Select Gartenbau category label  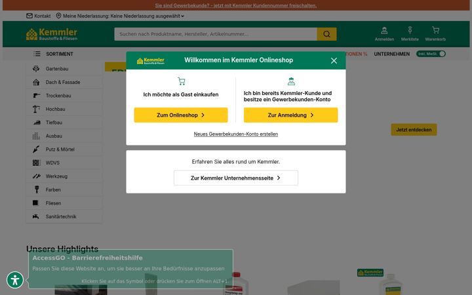(57, 69)
